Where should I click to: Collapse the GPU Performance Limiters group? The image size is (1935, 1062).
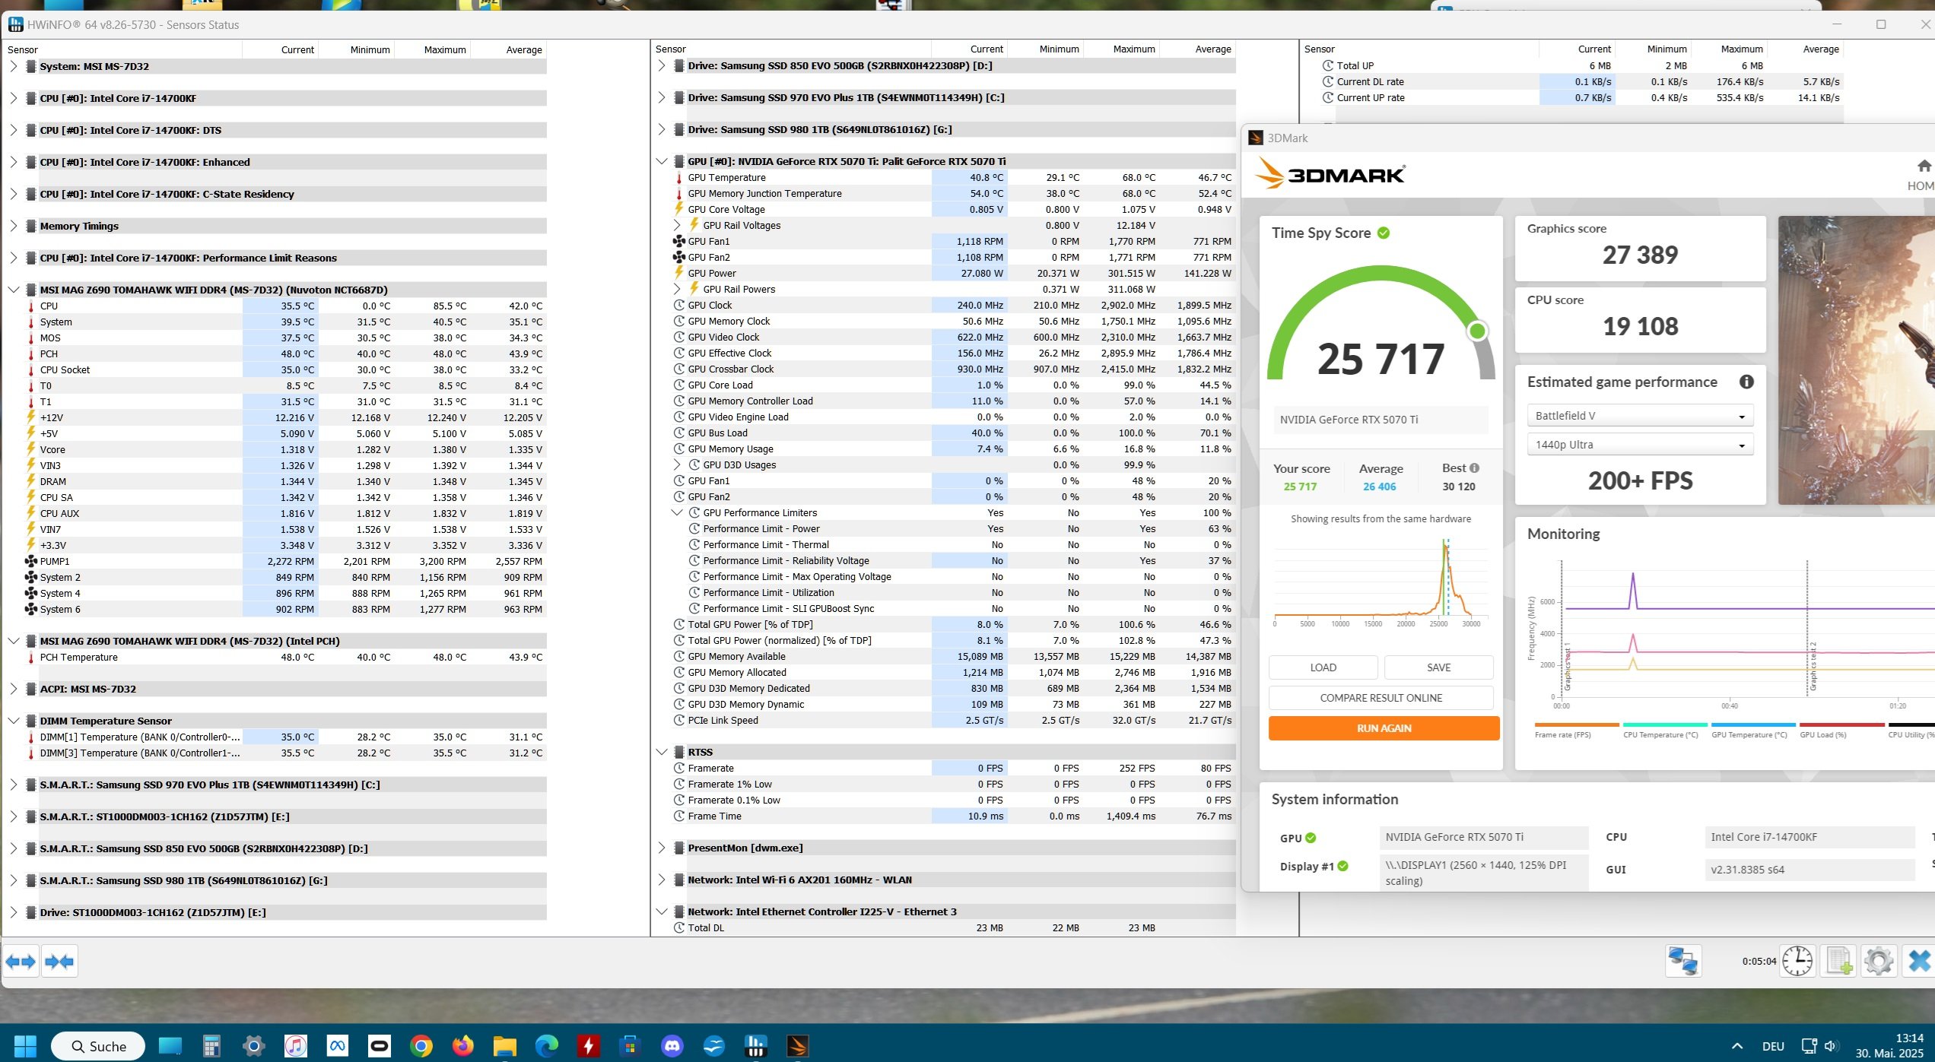coord(677,513)
